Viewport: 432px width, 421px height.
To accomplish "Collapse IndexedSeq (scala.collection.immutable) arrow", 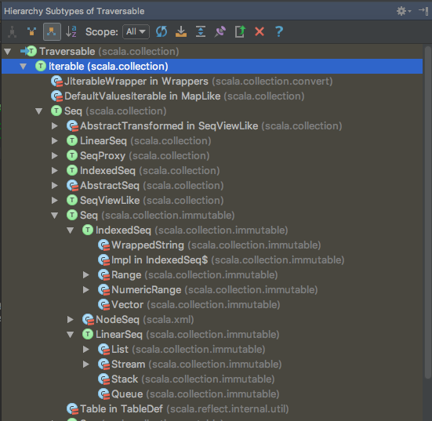I will coord(71,230).
